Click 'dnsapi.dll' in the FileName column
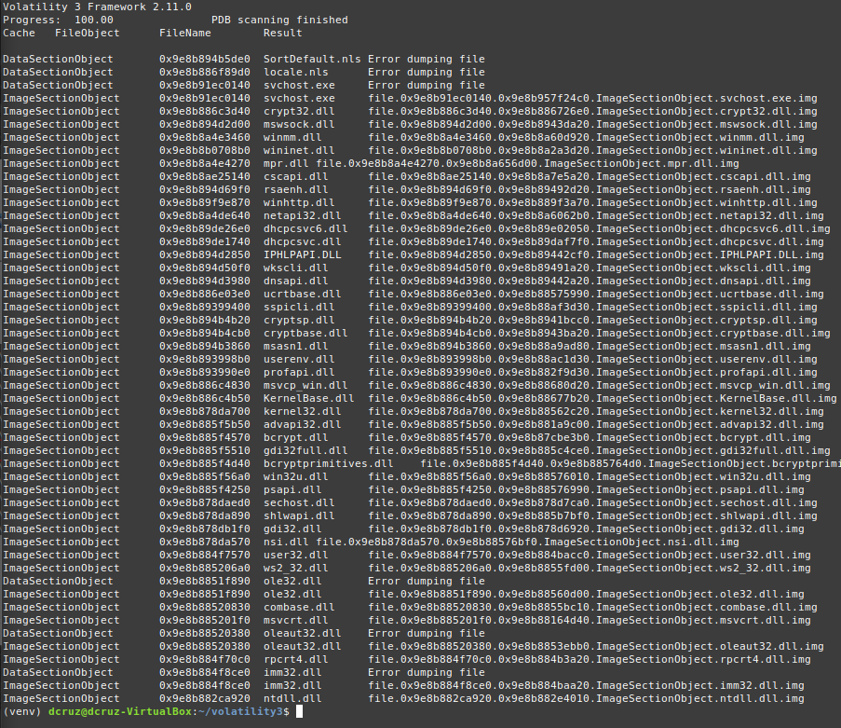This screenshot has width=841, height=728. click(x=295, y=281)
